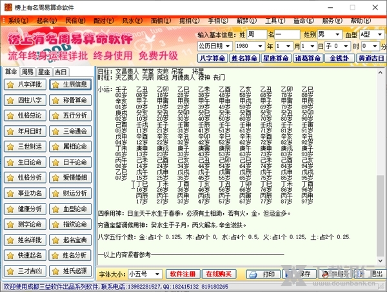The width and height of the screenshot is (387, 292).
Task: Open the 八字详批 reading
Action: (x=25, y=85)
